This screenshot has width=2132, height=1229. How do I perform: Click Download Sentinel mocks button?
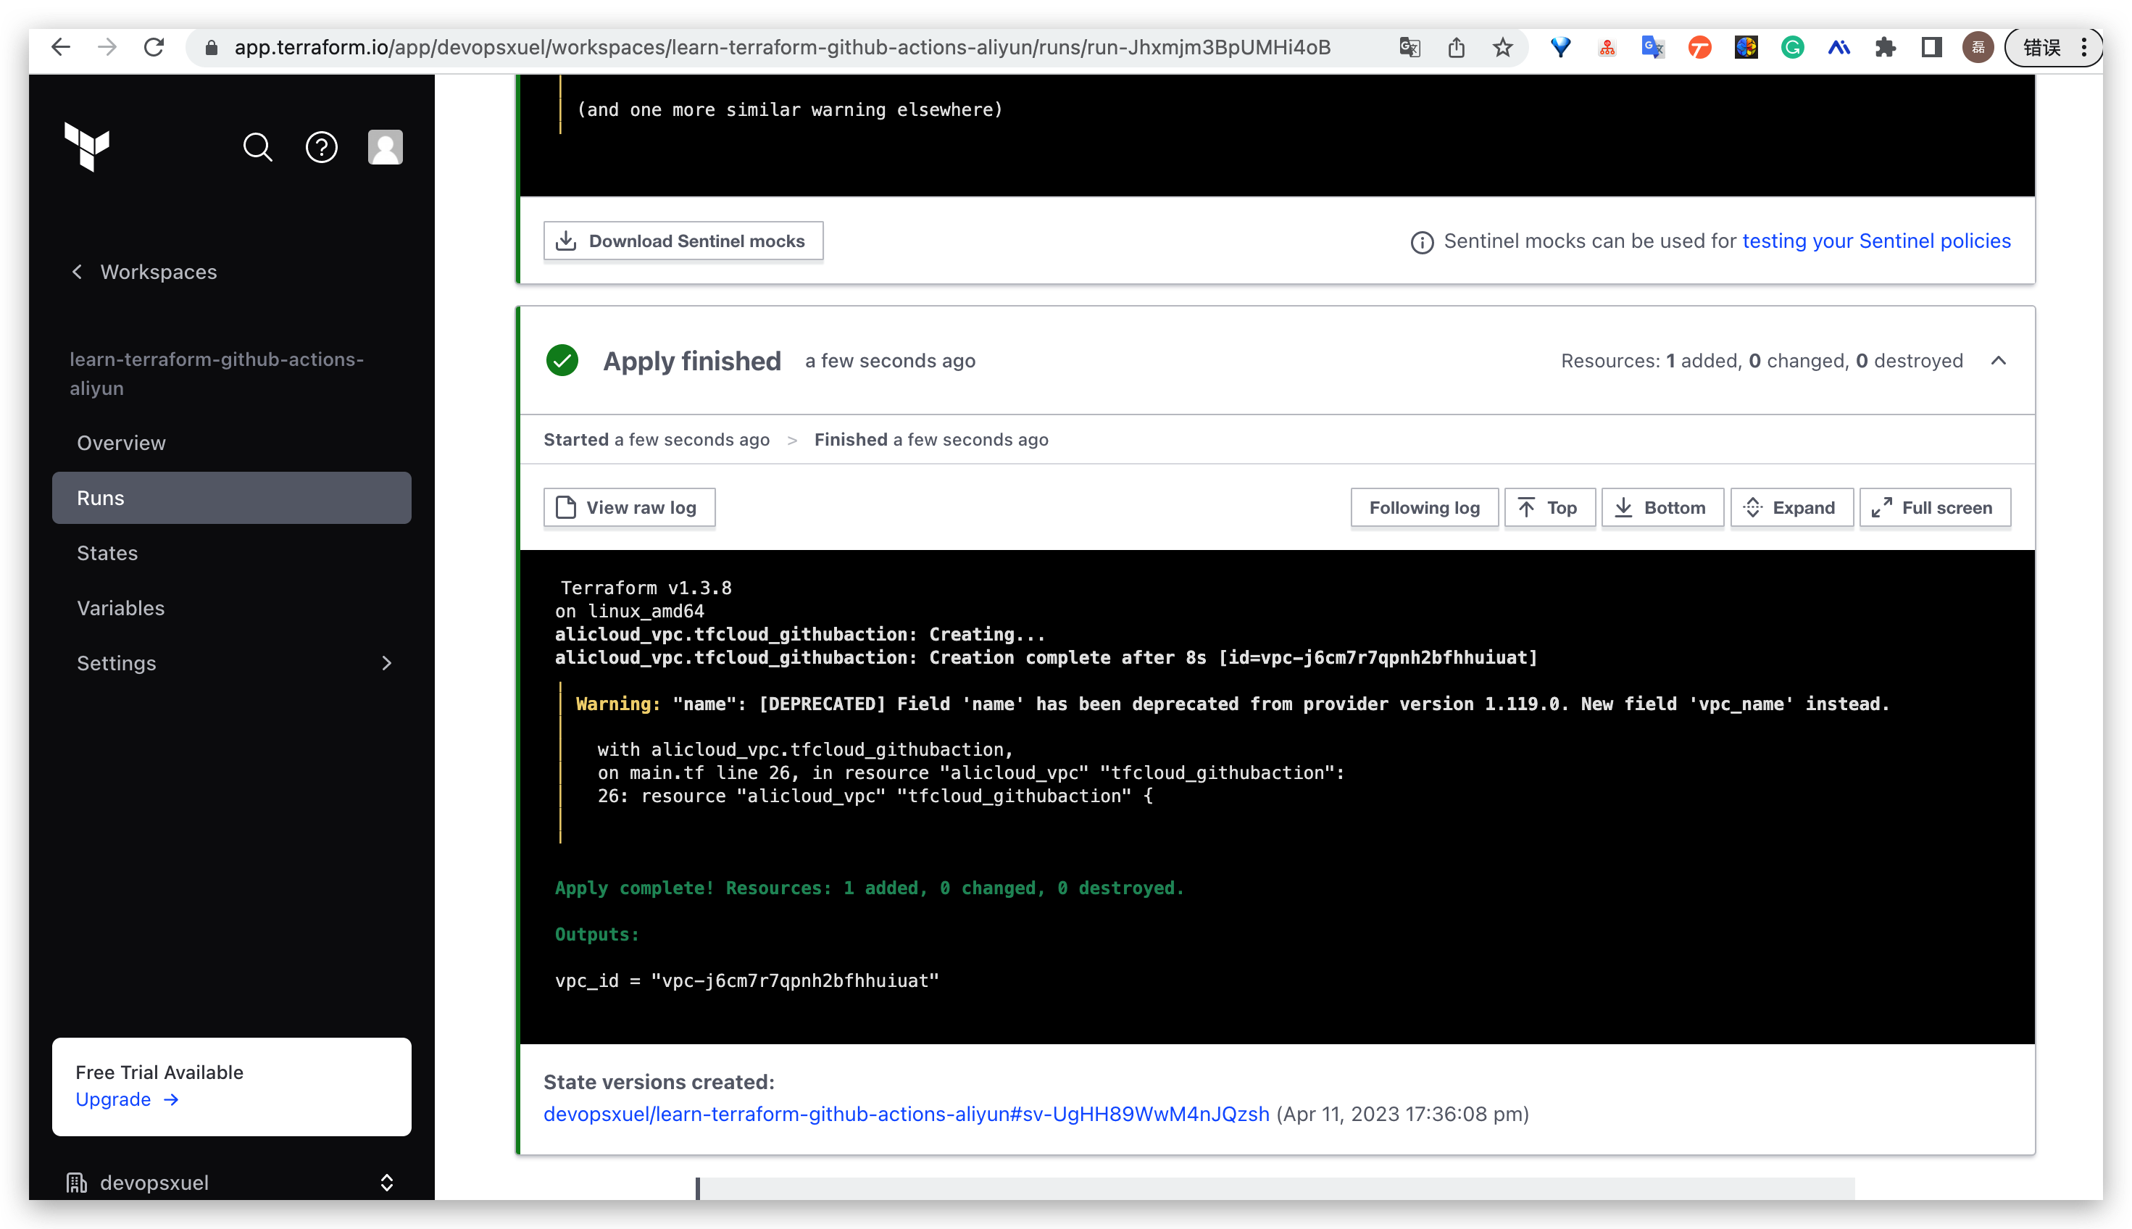pyautogui.click(x=683, y=241)
